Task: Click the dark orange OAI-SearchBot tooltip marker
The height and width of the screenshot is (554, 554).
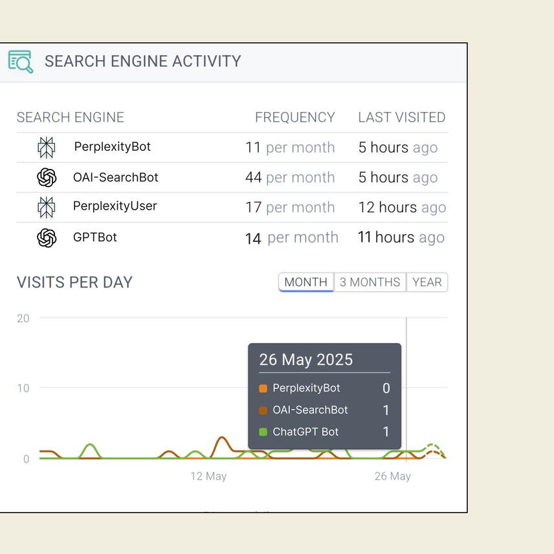Action: coord(264,410)
